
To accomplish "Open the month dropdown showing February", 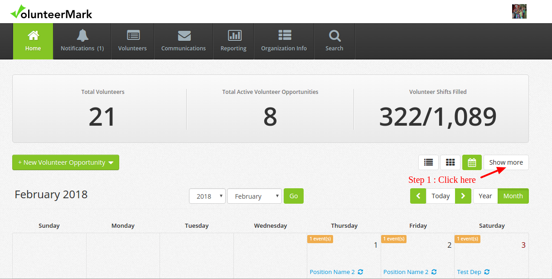I will [x=254, y=196].
